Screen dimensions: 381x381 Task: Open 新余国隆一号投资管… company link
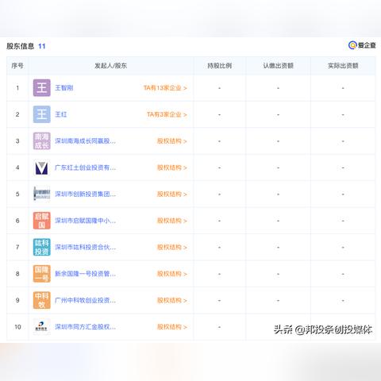[85, 274]
